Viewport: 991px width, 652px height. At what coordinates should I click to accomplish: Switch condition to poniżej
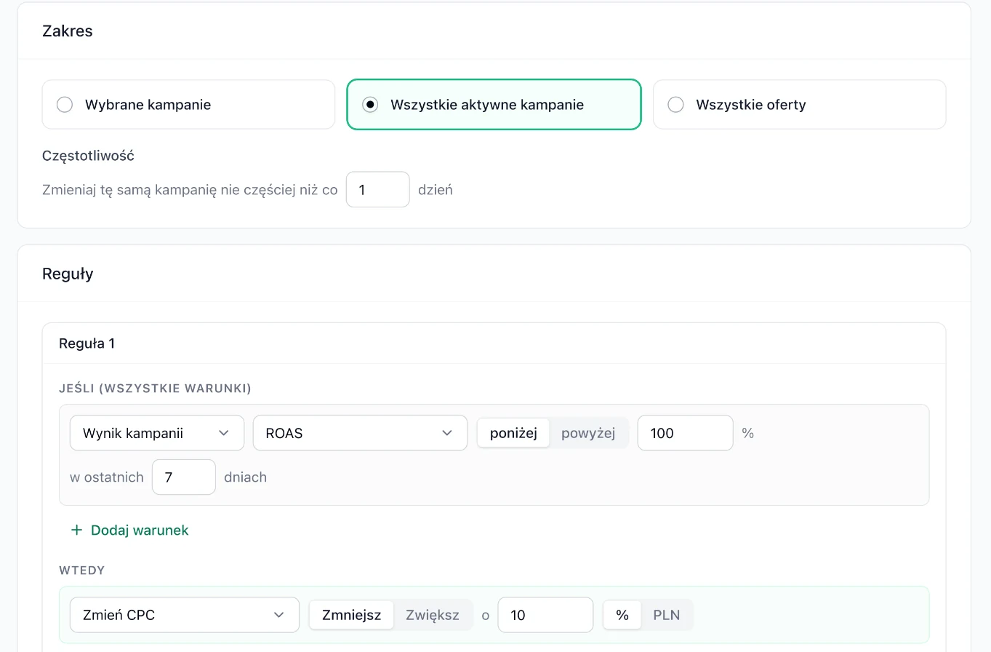[513, 433]
